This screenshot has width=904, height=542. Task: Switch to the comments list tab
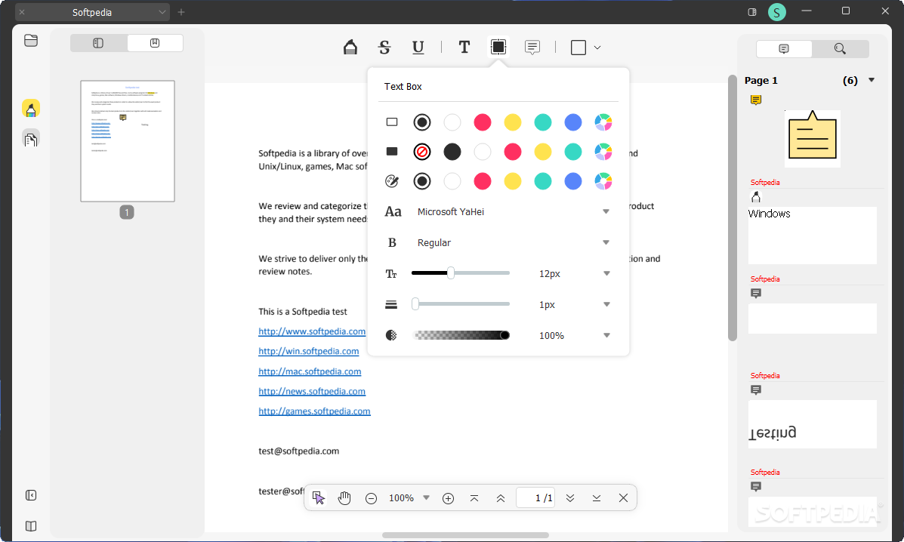click(x=783, y=49)
